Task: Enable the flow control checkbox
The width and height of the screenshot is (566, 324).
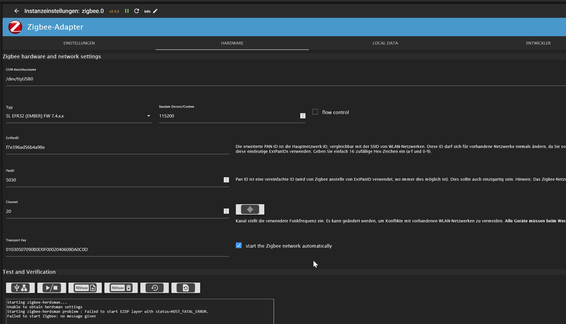Action: 315,112
